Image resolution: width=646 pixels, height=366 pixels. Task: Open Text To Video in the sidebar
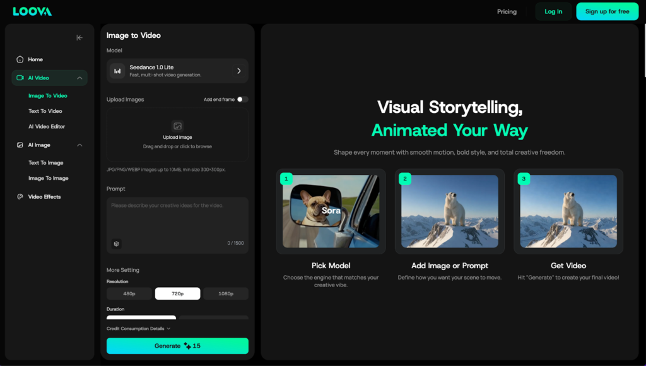coord(45,111)
